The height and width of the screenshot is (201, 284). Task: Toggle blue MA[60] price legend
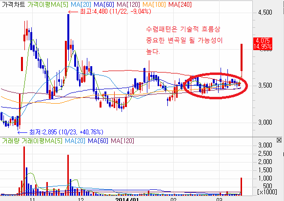coord(104,4)
